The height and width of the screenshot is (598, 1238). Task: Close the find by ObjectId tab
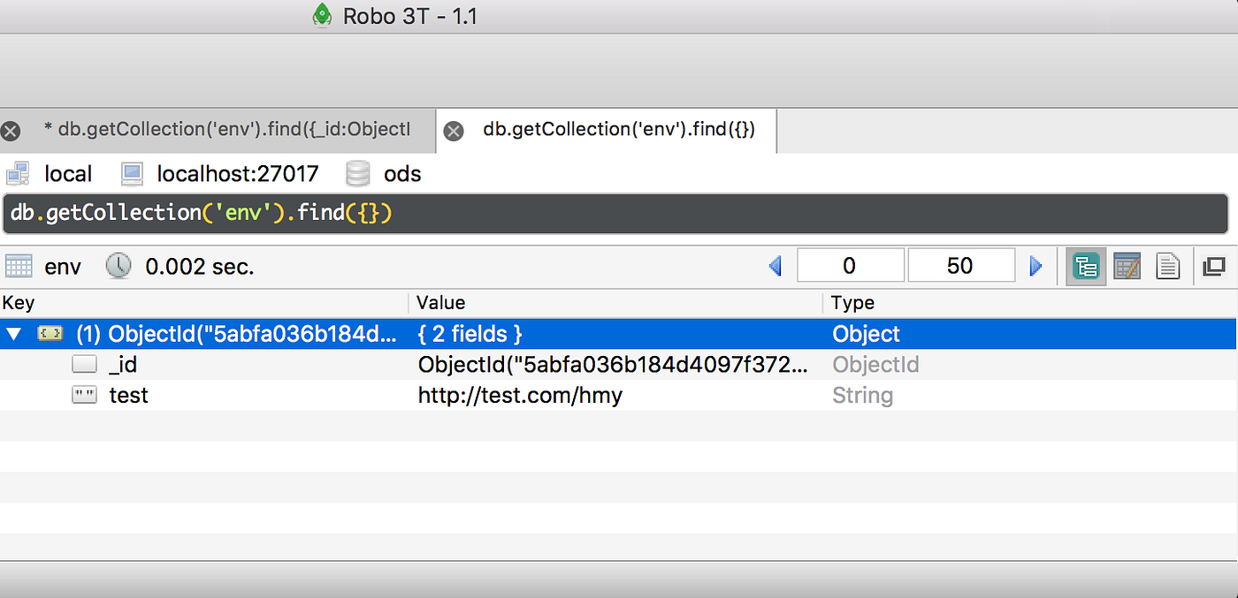11,131
